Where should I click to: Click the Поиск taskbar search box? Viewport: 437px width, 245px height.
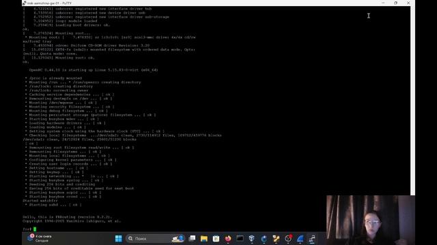[155, 239]
